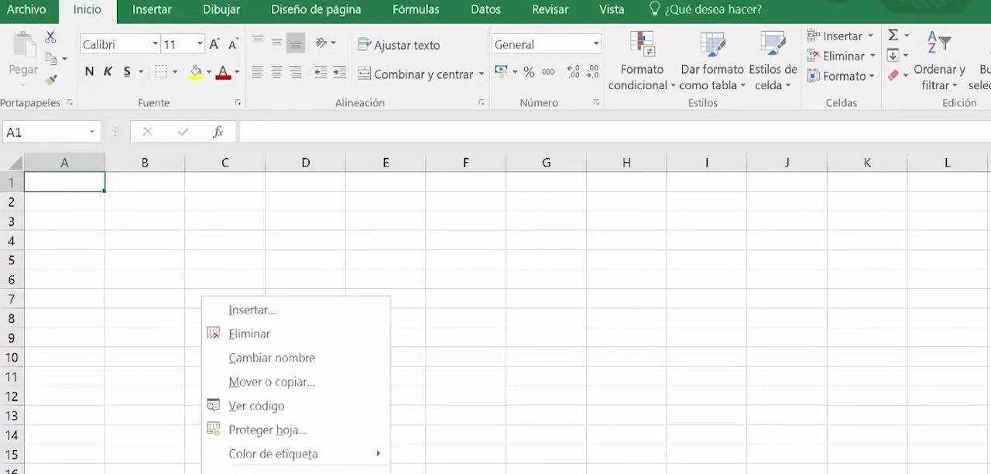
Task: Apply thousands separator 000 style
Action: tap(548, 72)
